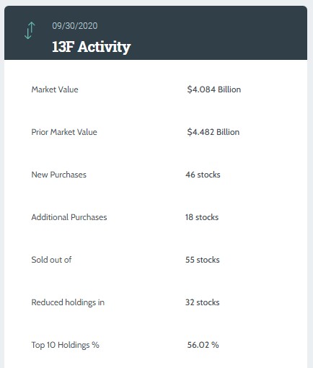Click the dark card header bar

[x=156, y=32]
